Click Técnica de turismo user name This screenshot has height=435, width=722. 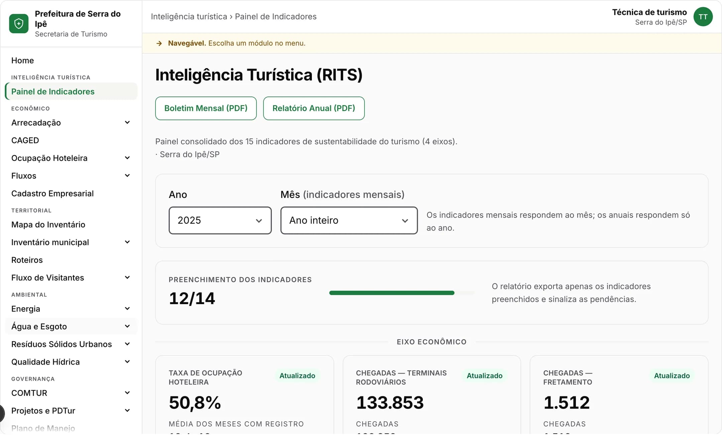pyautogui.click(x=649, y=12)
